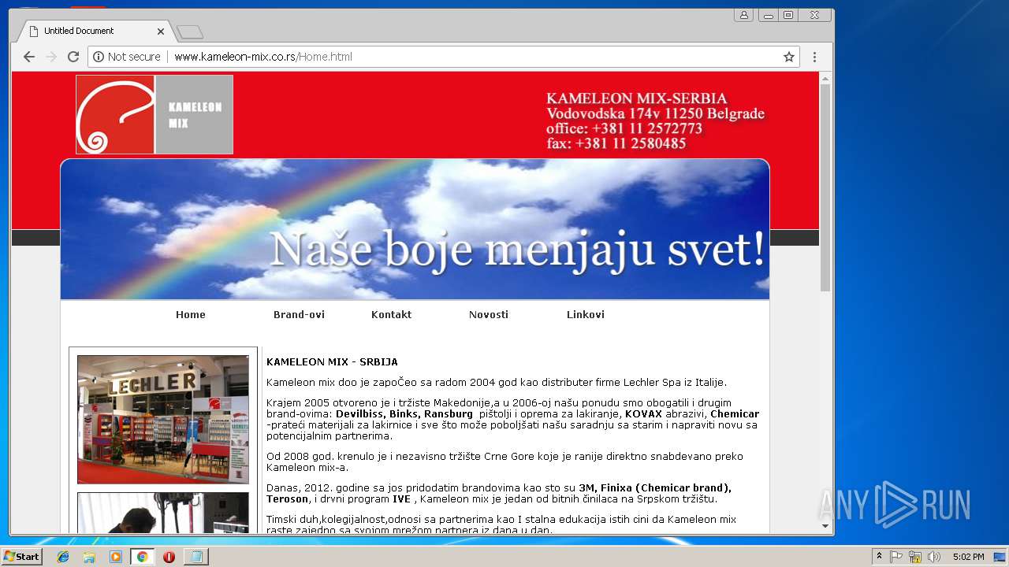Go back with the browser back arrow
The height and width of the screenshot is (567, 1009).
pos(29,57)
